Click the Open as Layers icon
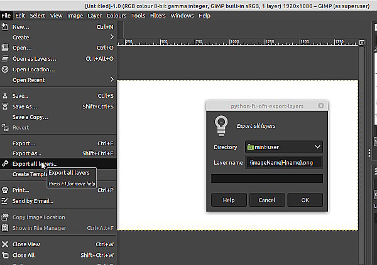The height and width of the screenshot is (265, 377). pos(5,58)
